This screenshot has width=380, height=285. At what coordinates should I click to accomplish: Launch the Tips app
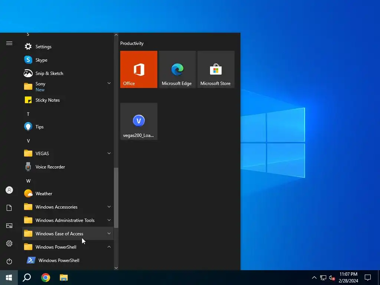(68, 127)
